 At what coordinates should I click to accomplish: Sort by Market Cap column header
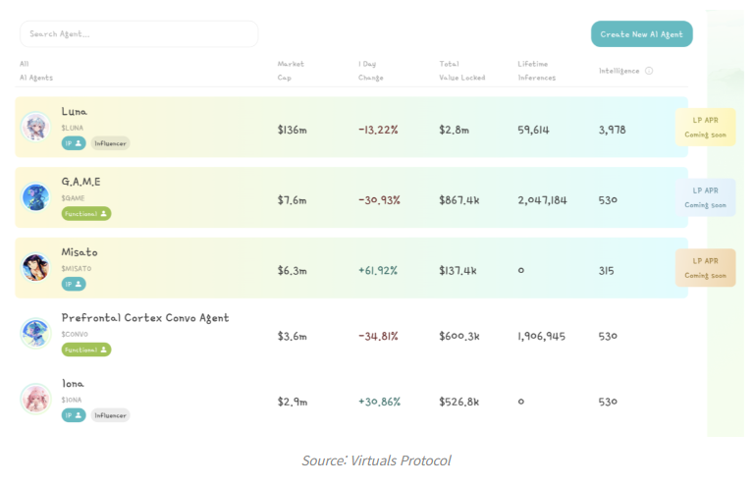291,71
